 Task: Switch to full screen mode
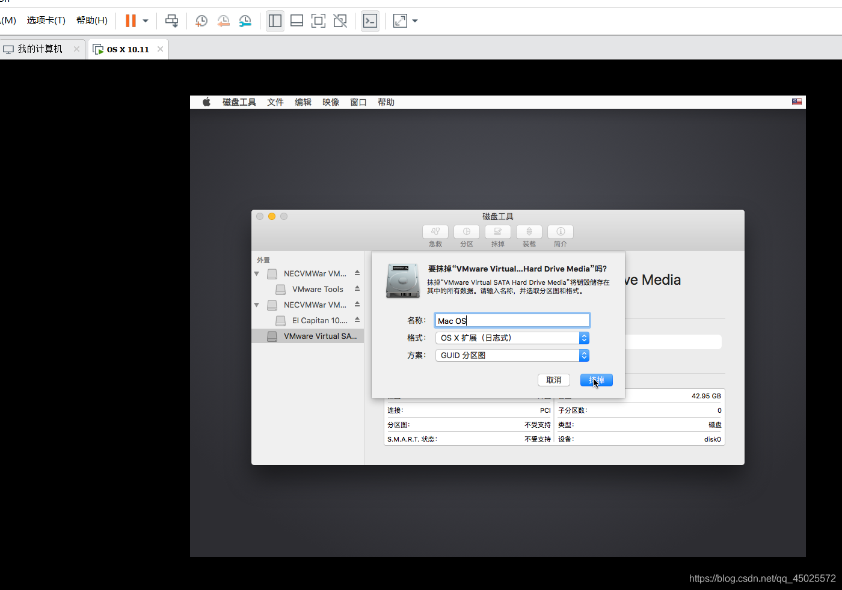318,21
